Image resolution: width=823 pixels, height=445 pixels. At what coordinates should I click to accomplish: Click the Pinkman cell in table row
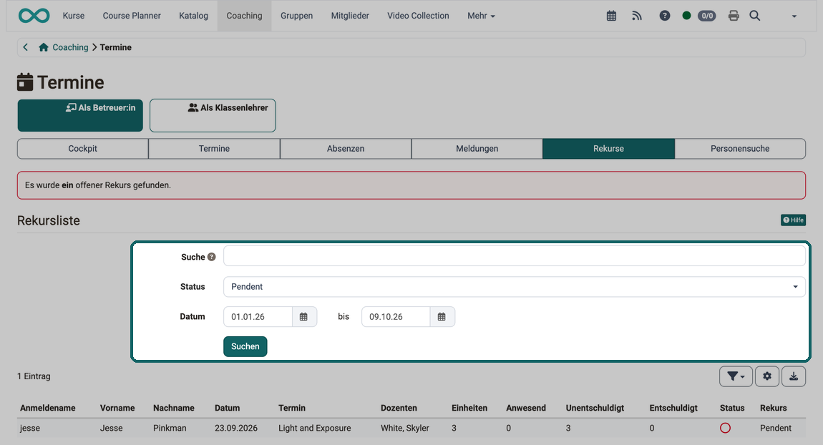coord(170,429)
